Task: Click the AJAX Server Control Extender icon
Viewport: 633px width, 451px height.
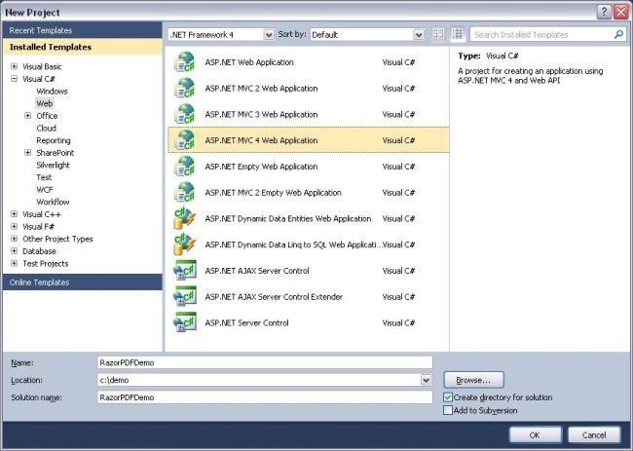Action: pos(184,297)
